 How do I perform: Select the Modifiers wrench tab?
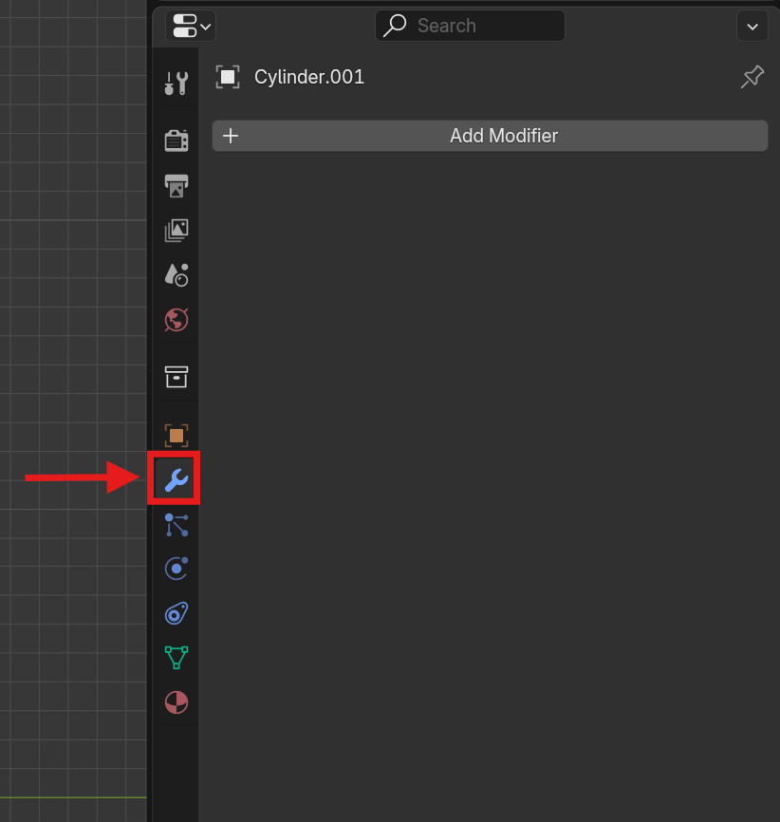pyautogui.click(x=176, y=479)
